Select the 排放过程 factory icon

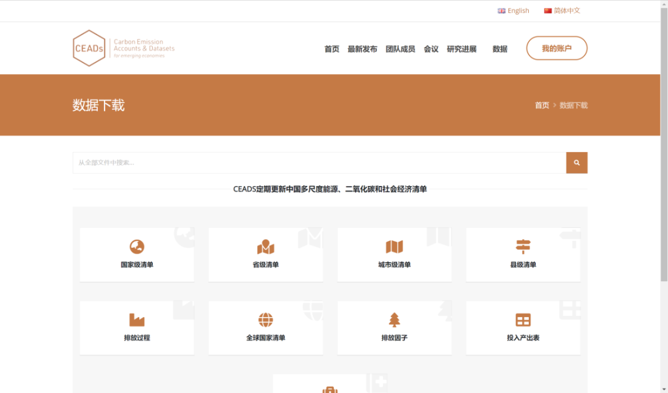(136, 319)
